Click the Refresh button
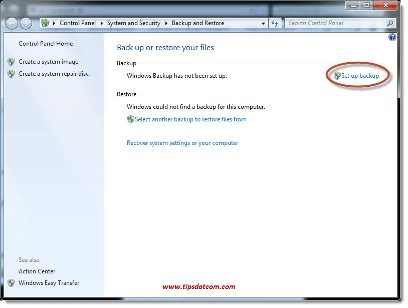 [275, 24]
